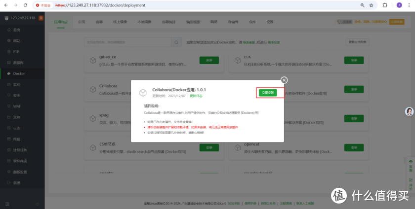Open 网站 in the left sidebar

point(17,41)
